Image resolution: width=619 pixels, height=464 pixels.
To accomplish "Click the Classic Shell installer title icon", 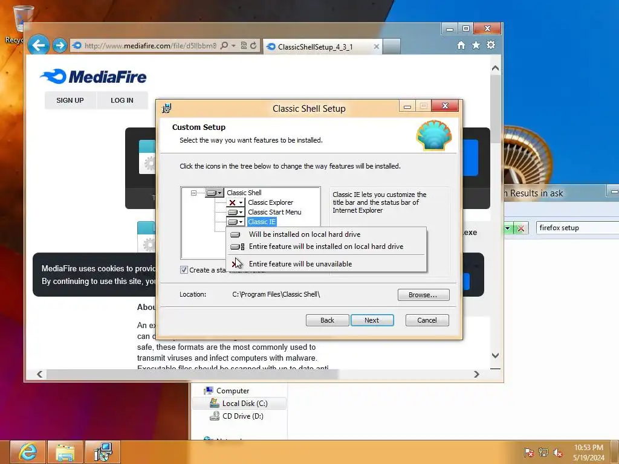I will (x=167, y=108).
